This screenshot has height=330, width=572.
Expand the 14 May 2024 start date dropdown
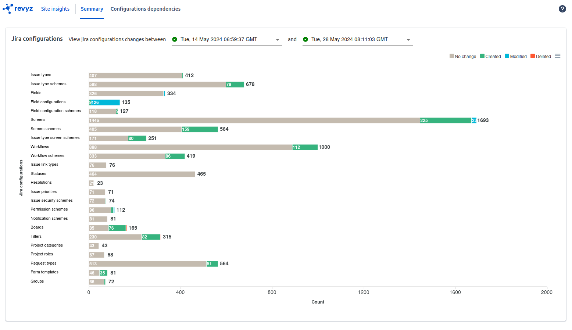click(x=278, y=40)
